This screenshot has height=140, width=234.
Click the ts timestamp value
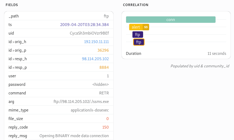click(x=85, y=25)
